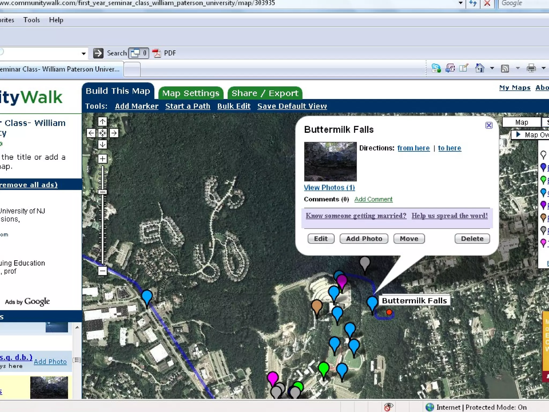Click the map zoom out minus button

pos(102,271)
